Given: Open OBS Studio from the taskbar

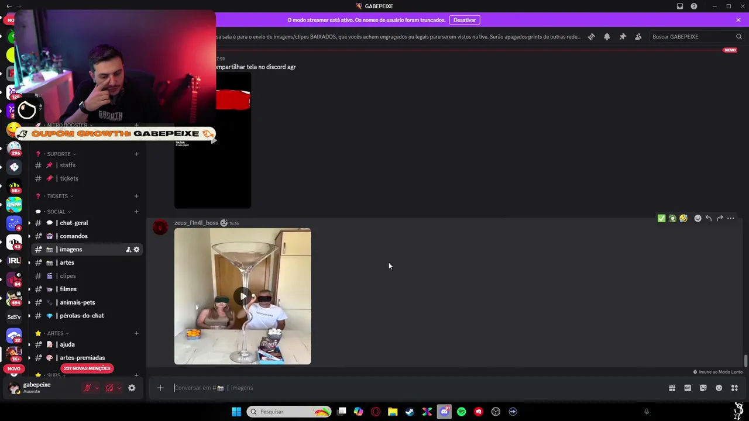Looking at the screenshot, I should pos(496,412).
